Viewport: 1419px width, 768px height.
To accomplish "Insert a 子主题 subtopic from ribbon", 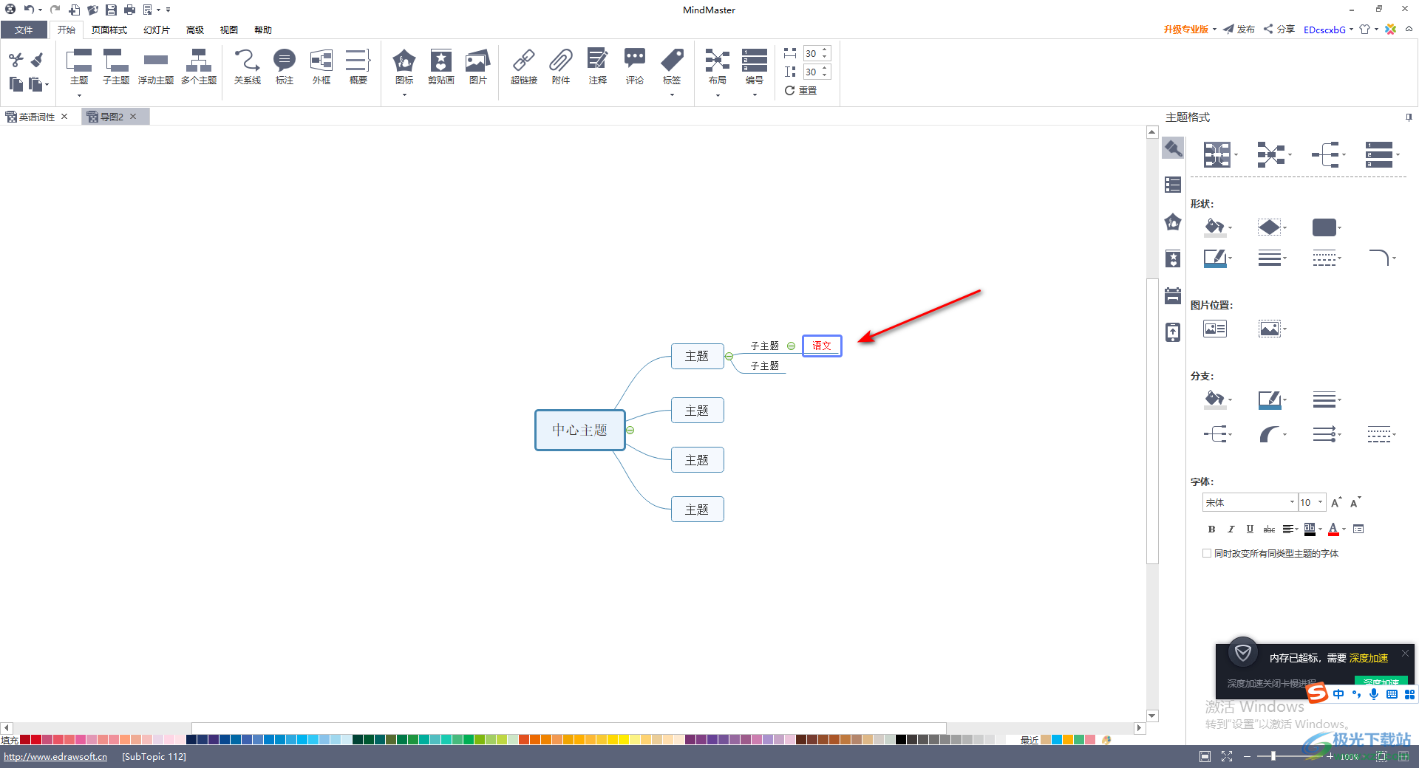I will click(116, 67).
